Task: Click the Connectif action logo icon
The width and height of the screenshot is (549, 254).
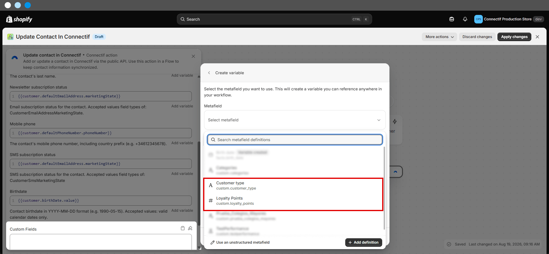Action: (x=15, y=57)
